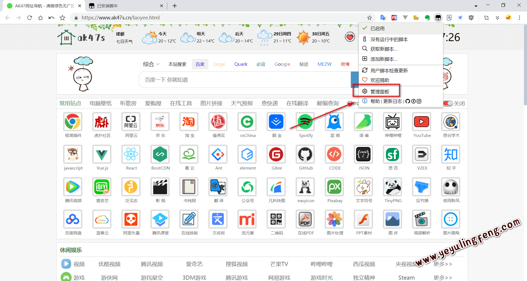The height and width of the screenshot is (281, 527).
Task: Open the 二维码 QR code icon
Action: pos(276,219)
